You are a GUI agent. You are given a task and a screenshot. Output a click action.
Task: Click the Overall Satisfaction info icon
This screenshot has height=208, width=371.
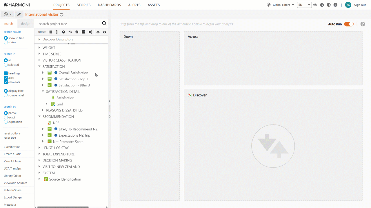click(56, 73)
